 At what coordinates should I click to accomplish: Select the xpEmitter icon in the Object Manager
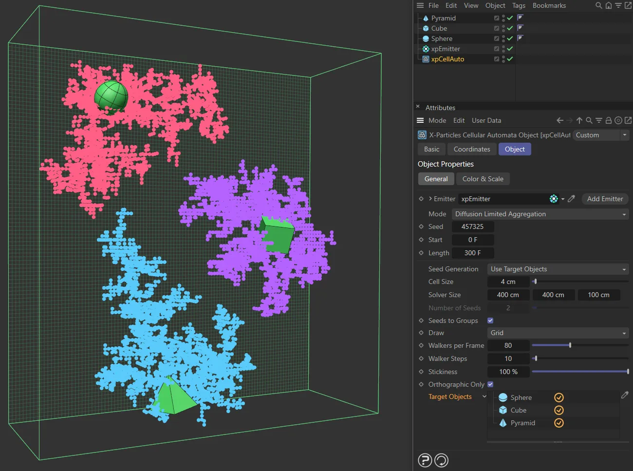(x=426, y=49)
